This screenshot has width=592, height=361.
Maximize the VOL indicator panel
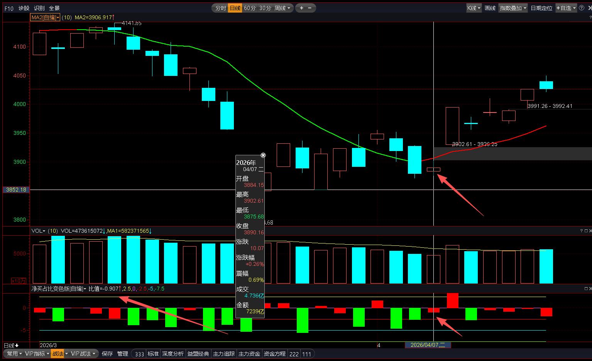point(586,231)
